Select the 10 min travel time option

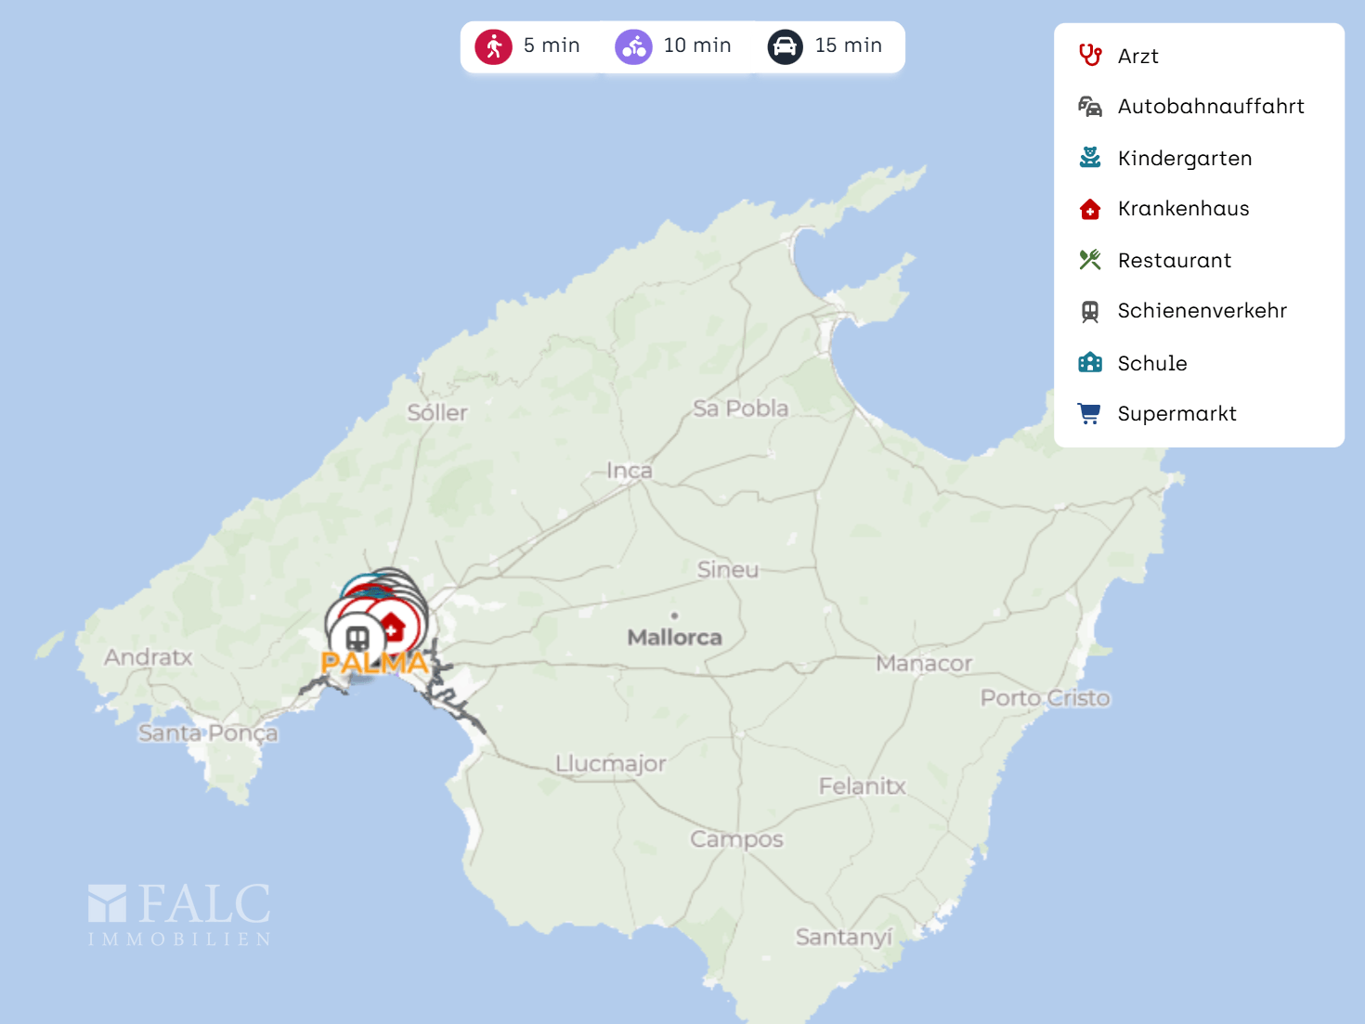[696, 45]
